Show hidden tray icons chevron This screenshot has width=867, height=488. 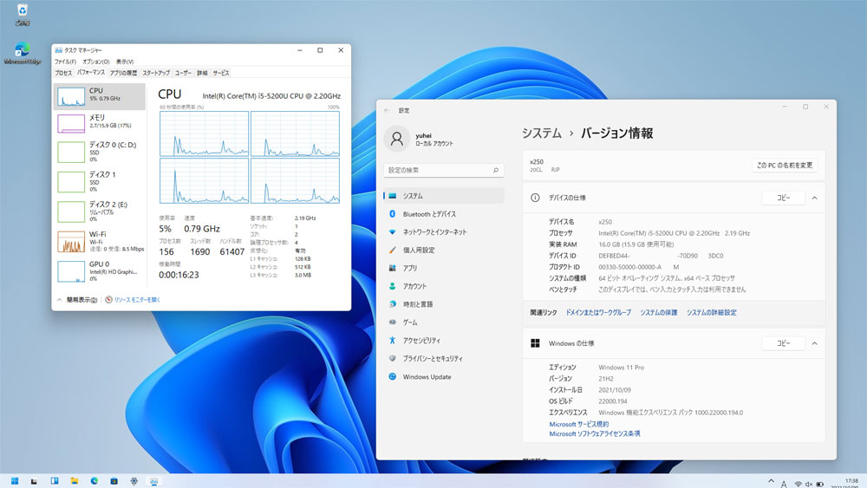tap(772, 482)
